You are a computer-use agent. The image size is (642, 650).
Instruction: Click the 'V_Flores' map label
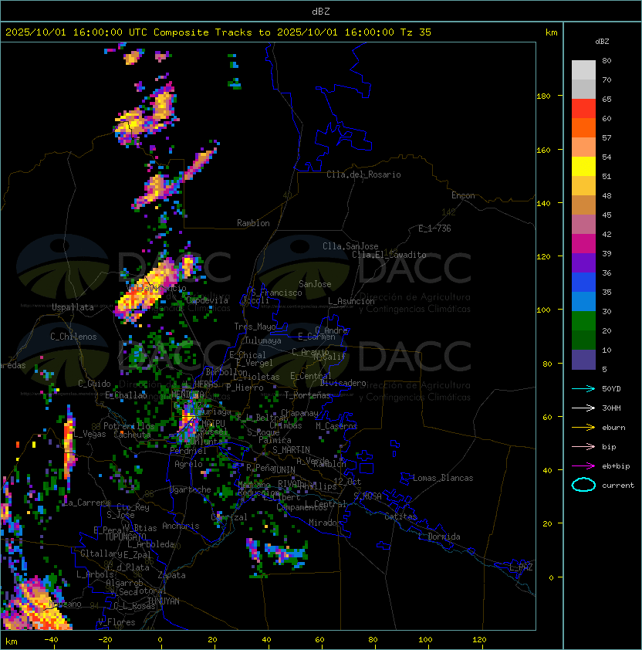(117, 622)
